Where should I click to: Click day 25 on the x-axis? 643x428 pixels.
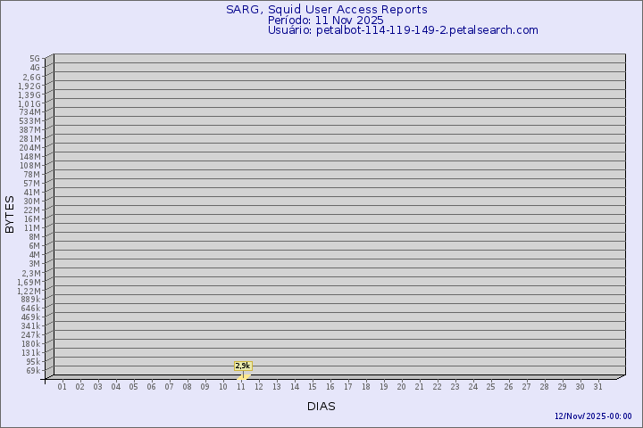pos(491,387)
